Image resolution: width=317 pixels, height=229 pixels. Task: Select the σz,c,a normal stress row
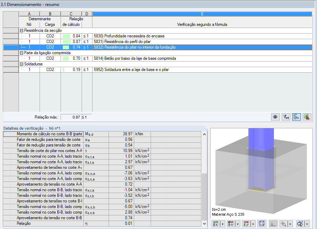(102, 179)
